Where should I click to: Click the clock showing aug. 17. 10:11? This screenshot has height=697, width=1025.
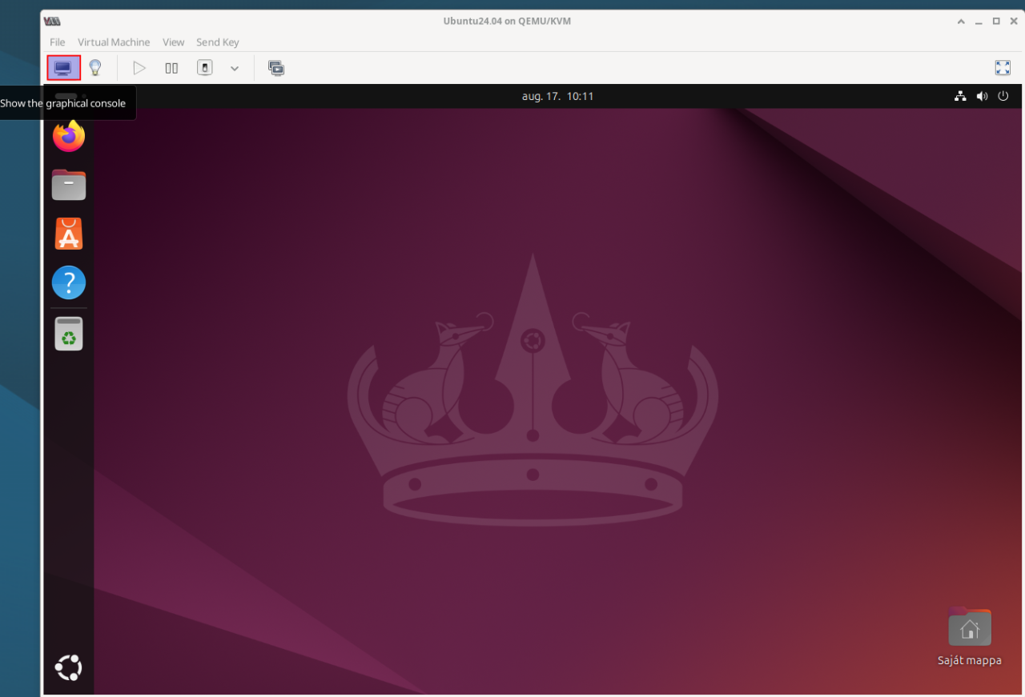point(557,96)
